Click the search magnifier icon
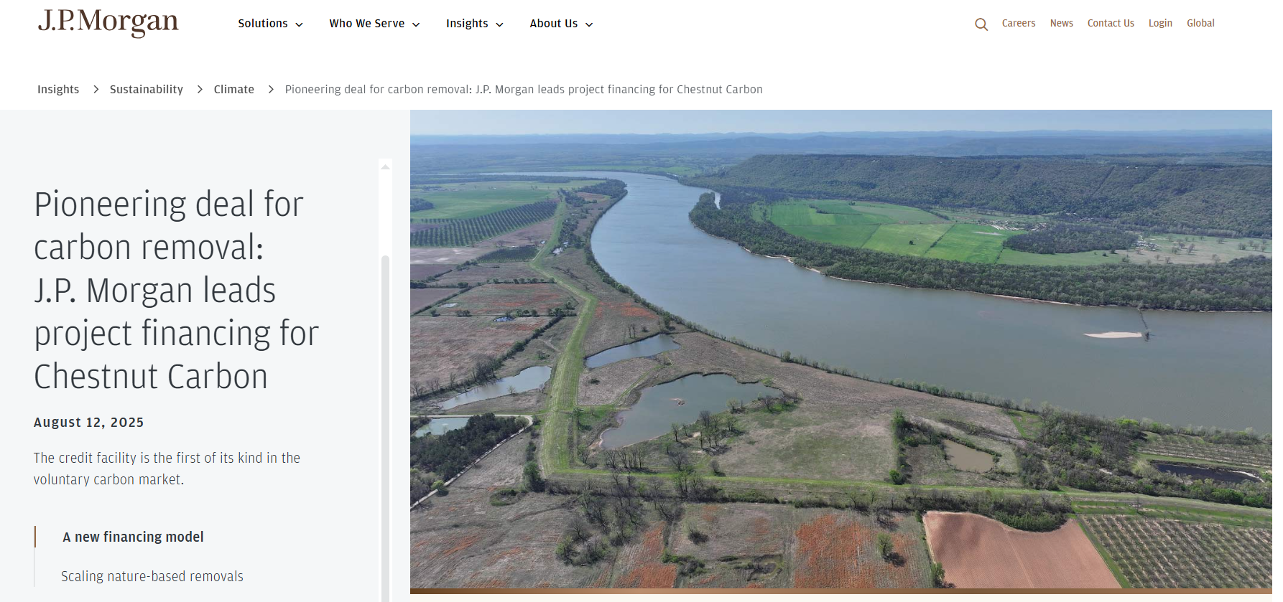This screenshot has height=602, width=1283. point(981,24)
